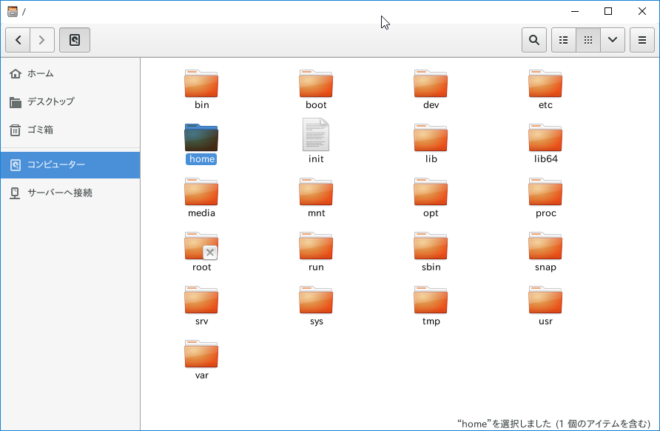Click the "proc" folder name label

(x=545, y=213)
